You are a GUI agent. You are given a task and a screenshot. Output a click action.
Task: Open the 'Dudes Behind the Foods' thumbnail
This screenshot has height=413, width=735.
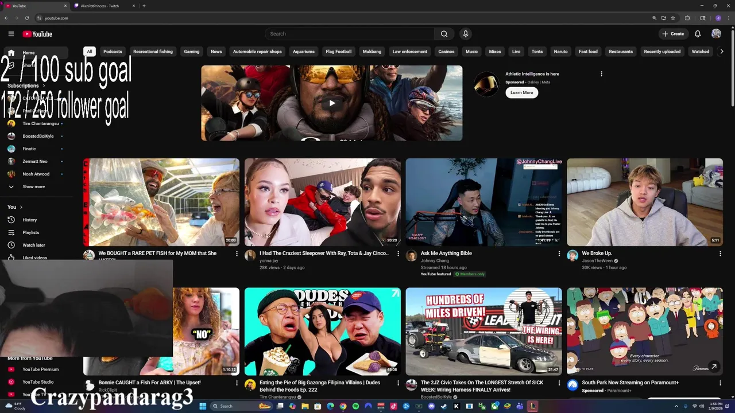point(323,332)
